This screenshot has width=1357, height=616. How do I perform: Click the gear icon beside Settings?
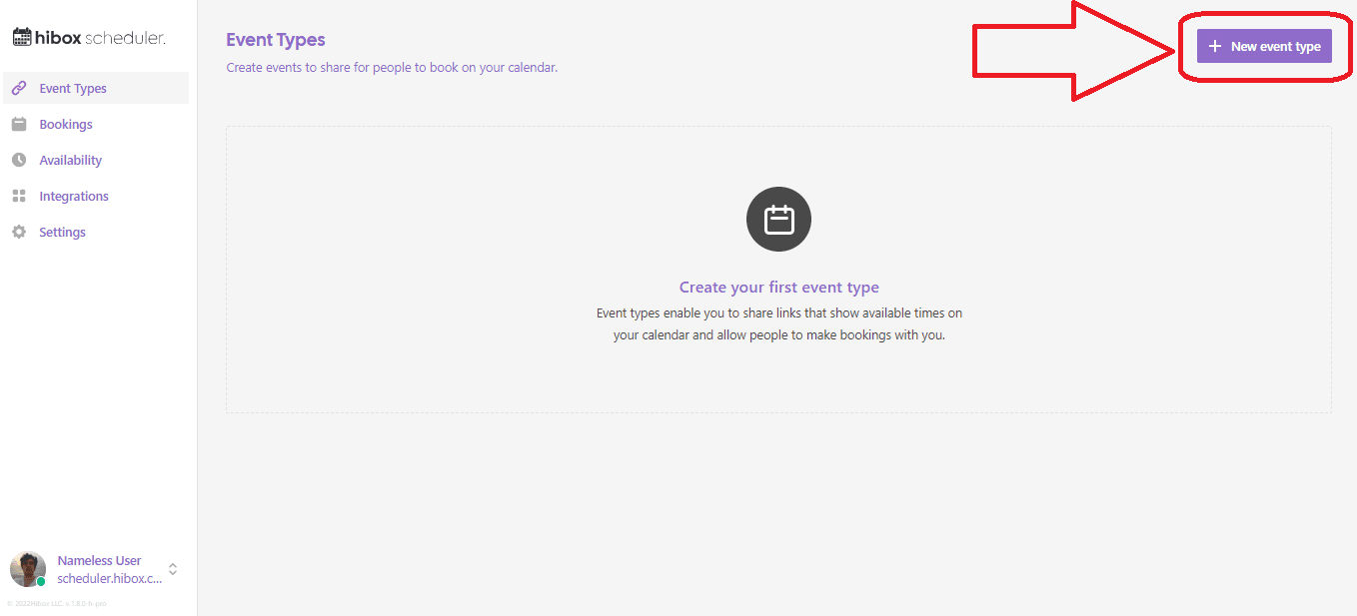tap(19, 232)
